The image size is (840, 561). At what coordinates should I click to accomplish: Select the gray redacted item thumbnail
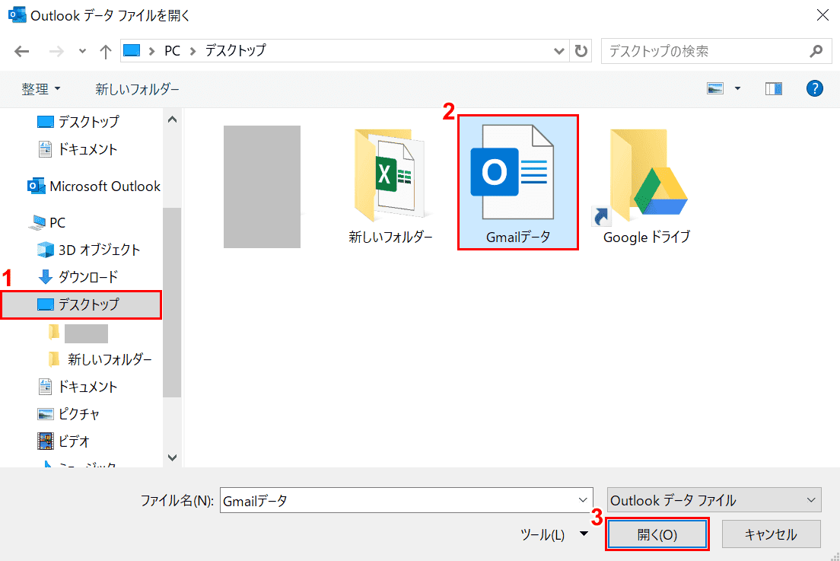(262, 187)
